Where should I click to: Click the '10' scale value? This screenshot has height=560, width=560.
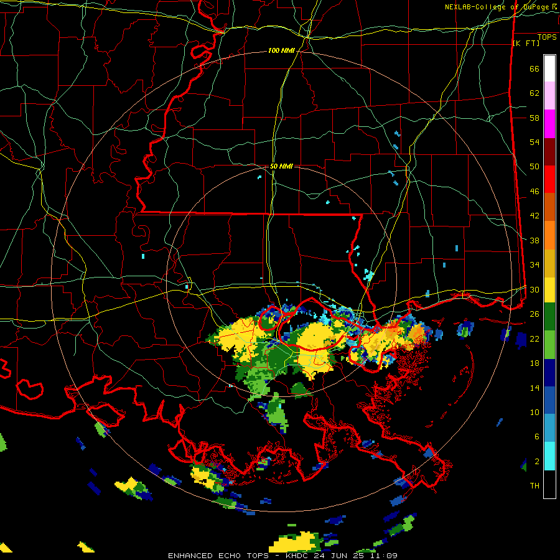click(x=534, y=413)
